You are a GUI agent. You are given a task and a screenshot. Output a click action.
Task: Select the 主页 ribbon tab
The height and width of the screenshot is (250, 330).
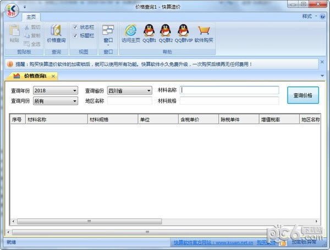(x=31, y=17)
